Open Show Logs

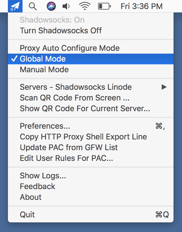point(42,176)
